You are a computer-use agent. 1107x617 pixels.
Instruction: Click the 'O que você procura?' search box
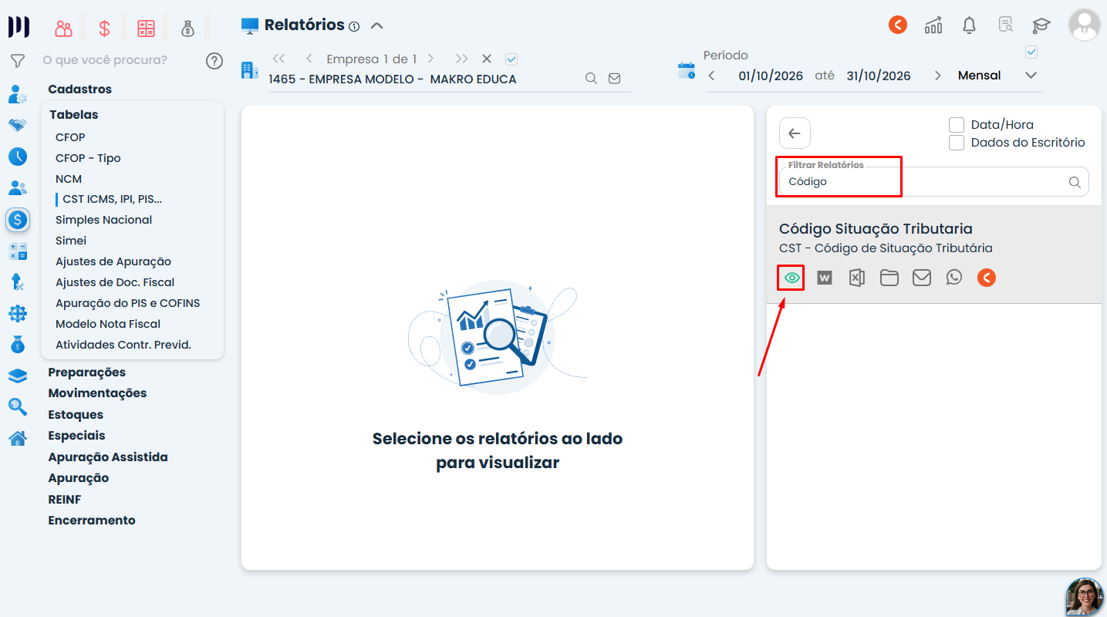pyautogui.click(x=105, y=60)
